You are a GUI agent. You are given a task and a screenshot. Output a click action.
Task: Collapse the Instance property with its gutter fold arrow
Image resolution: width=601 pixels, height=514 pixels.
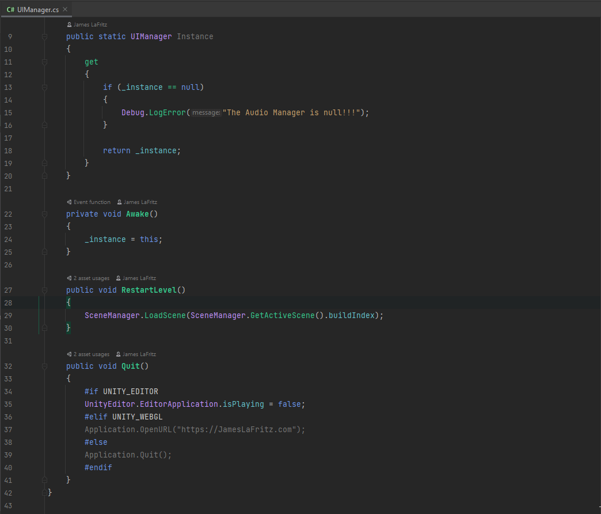44,36
